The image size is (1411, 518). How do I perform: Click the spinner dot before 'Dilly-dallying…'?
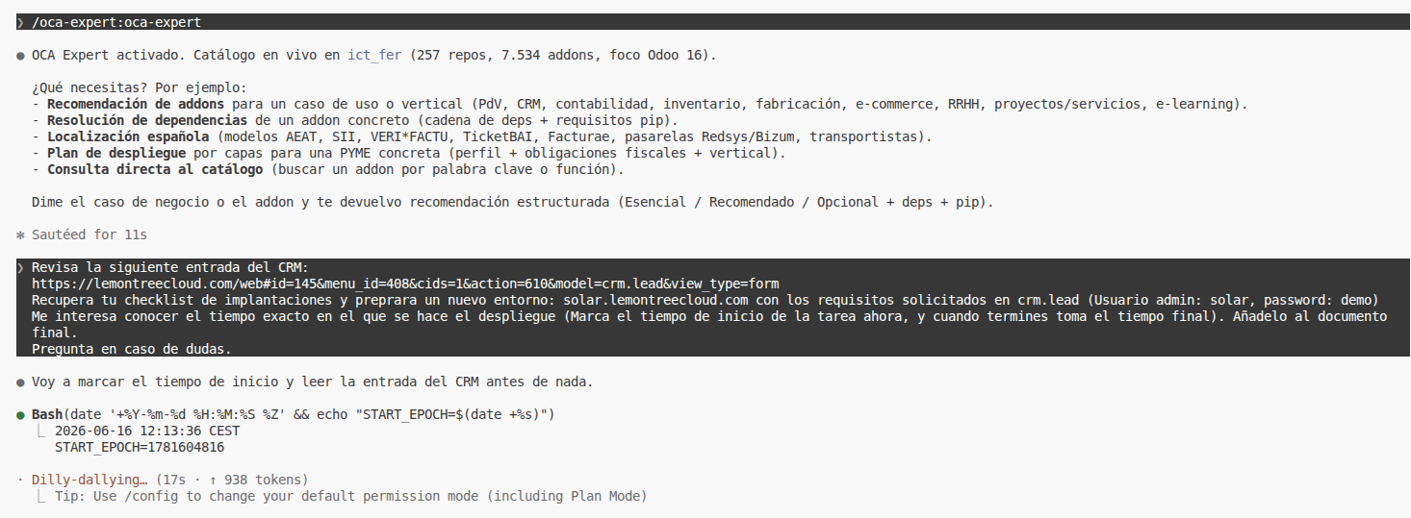coord(20,480)
